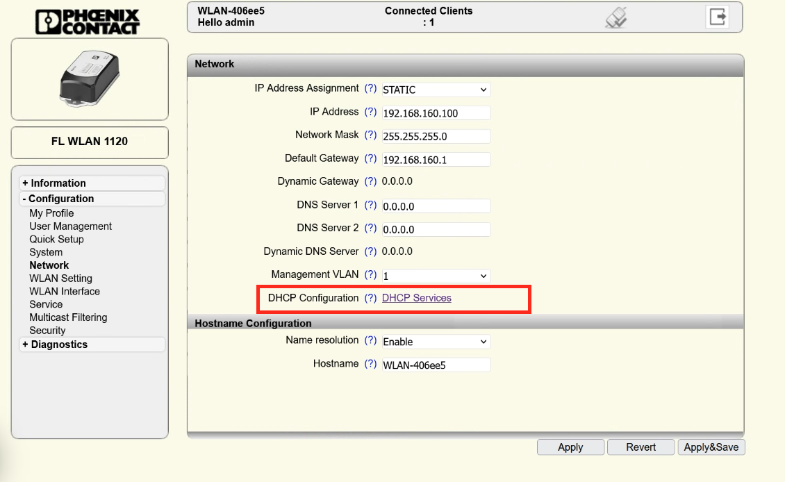Open the IP Address Assignment dropdown
Screen dimensions: 785x482
[436, 90]
